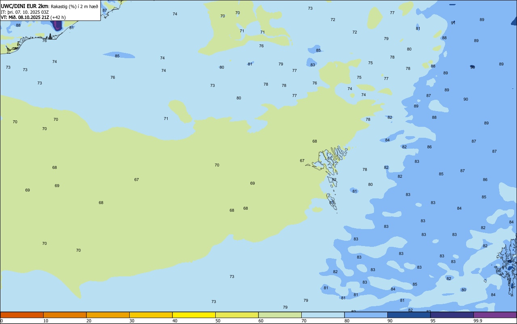Click the 10–20 orange legend swatch
Screen dimensions: 517x324
click(x=65, y=315)
